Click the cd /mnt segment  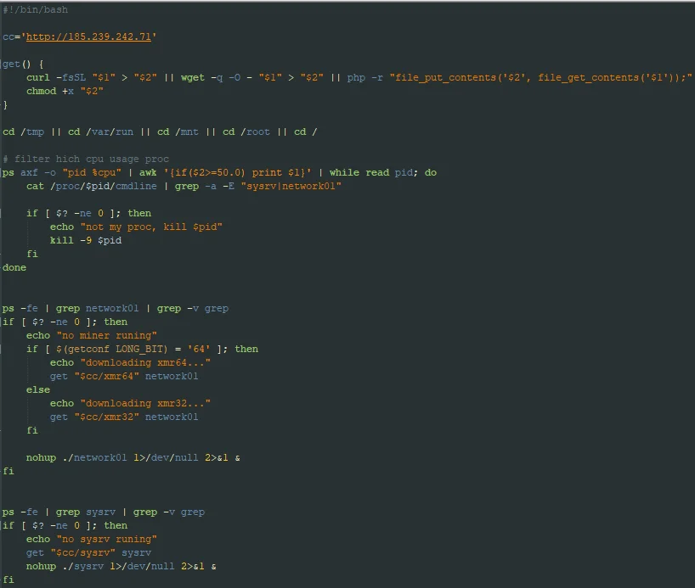click(178, 132)
